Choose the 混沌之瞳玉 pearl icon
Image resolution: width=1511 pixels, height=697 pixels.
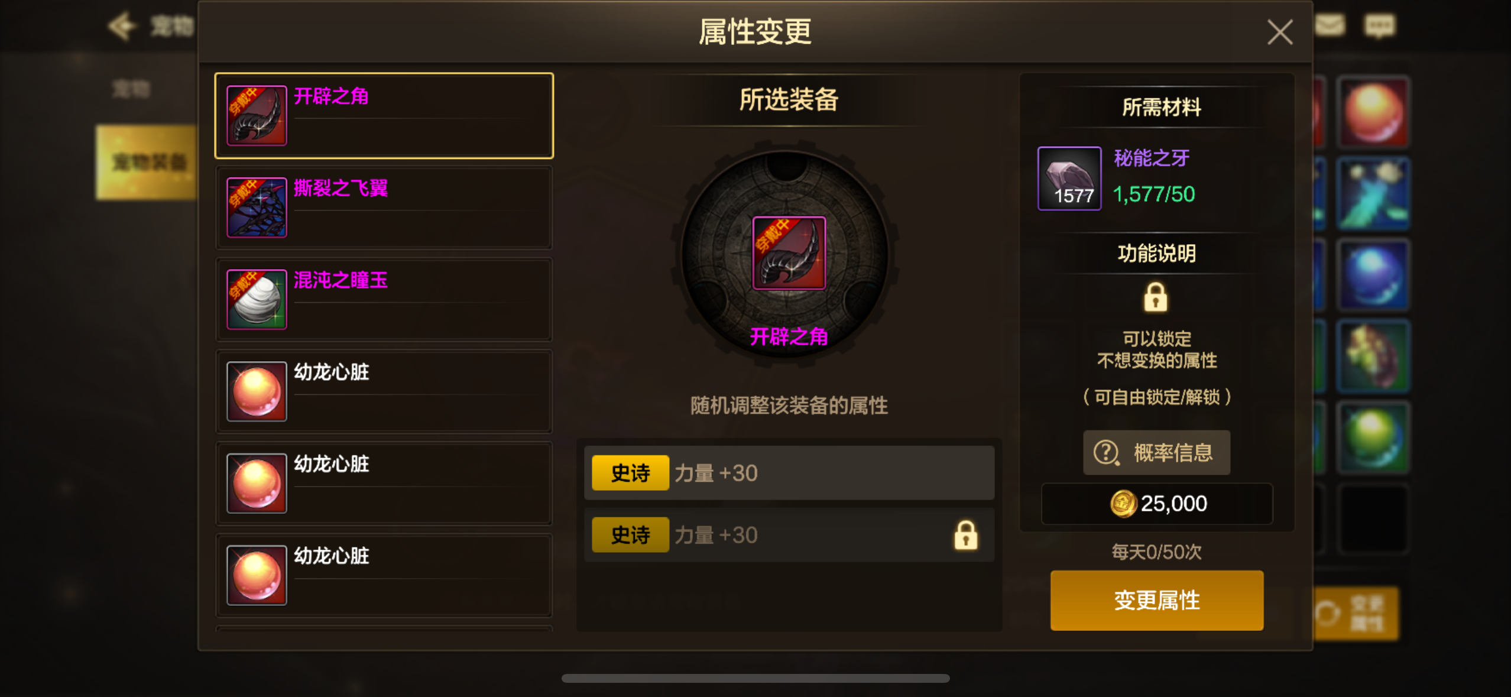tap(257, 299)
